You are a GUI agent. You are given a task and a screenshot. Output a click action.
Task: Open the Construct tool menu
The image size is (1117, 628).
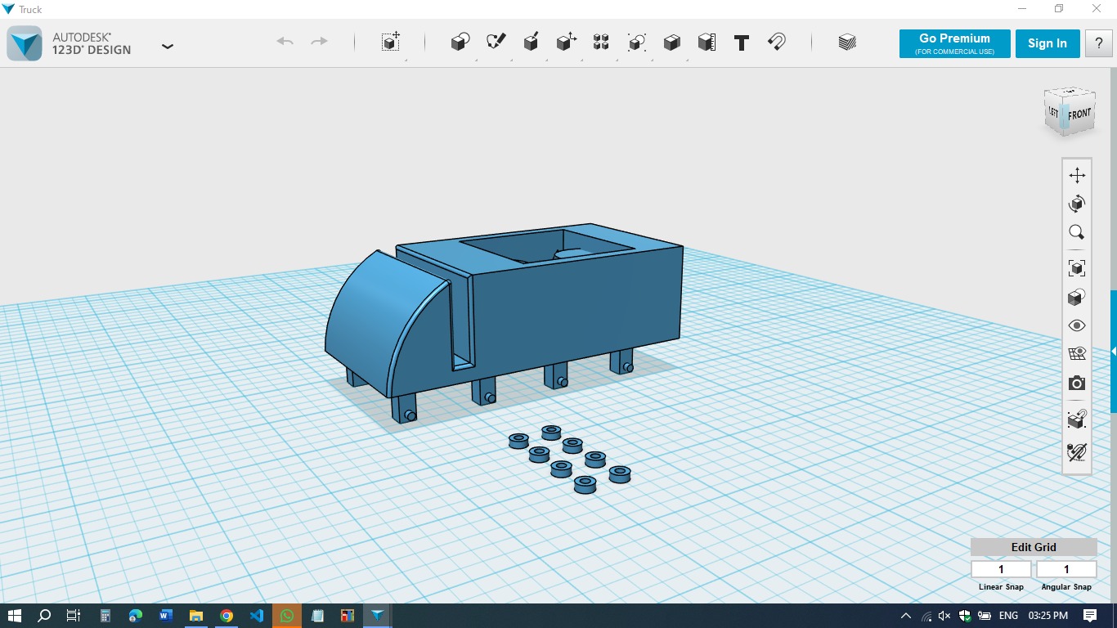pyautogui.click(x=531, y=42)
